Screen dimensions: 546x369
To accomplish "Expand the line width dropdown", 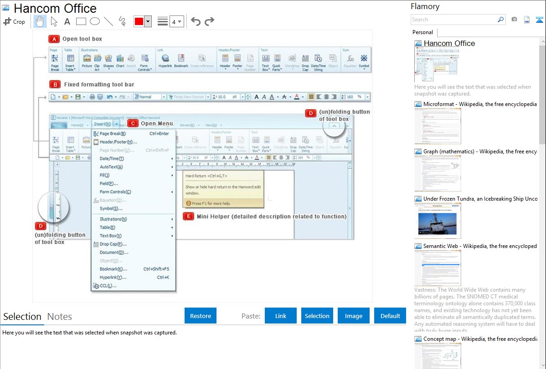I will pos(180,21).
